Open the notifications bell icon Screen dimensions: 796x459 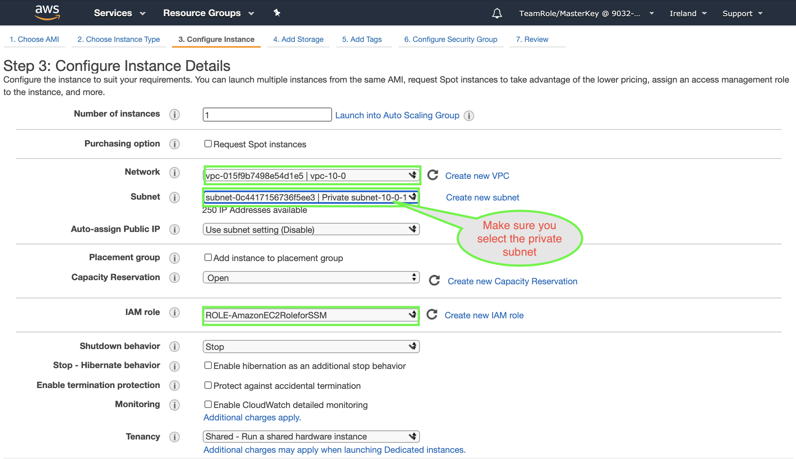(x=497, y=13)
